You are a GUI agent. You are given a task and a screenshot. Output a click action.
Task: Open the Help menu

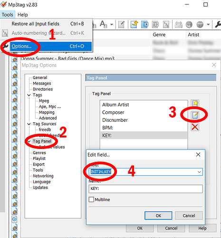pyautogui.click(x=22, y=15)
